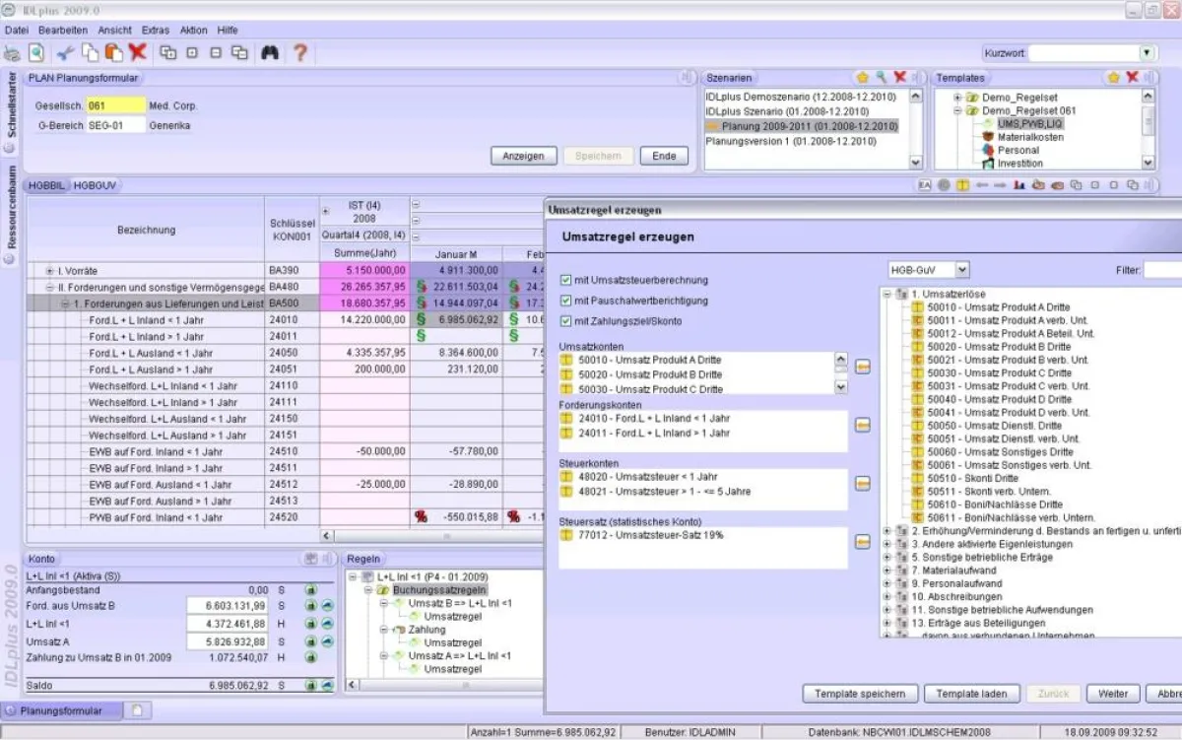Switch to the HGBGUV tab
The width and height of the screenshot is (1182, 740).
(x=95, y=185)
